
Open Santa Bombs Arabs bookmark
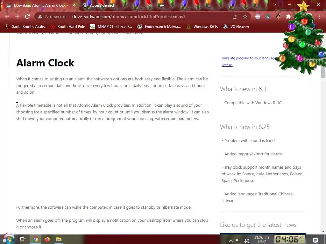(x=25, y=27)
